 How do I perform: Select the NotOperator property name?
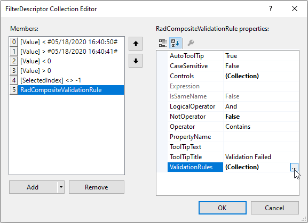pyautogui.click(x=187, y=117)
